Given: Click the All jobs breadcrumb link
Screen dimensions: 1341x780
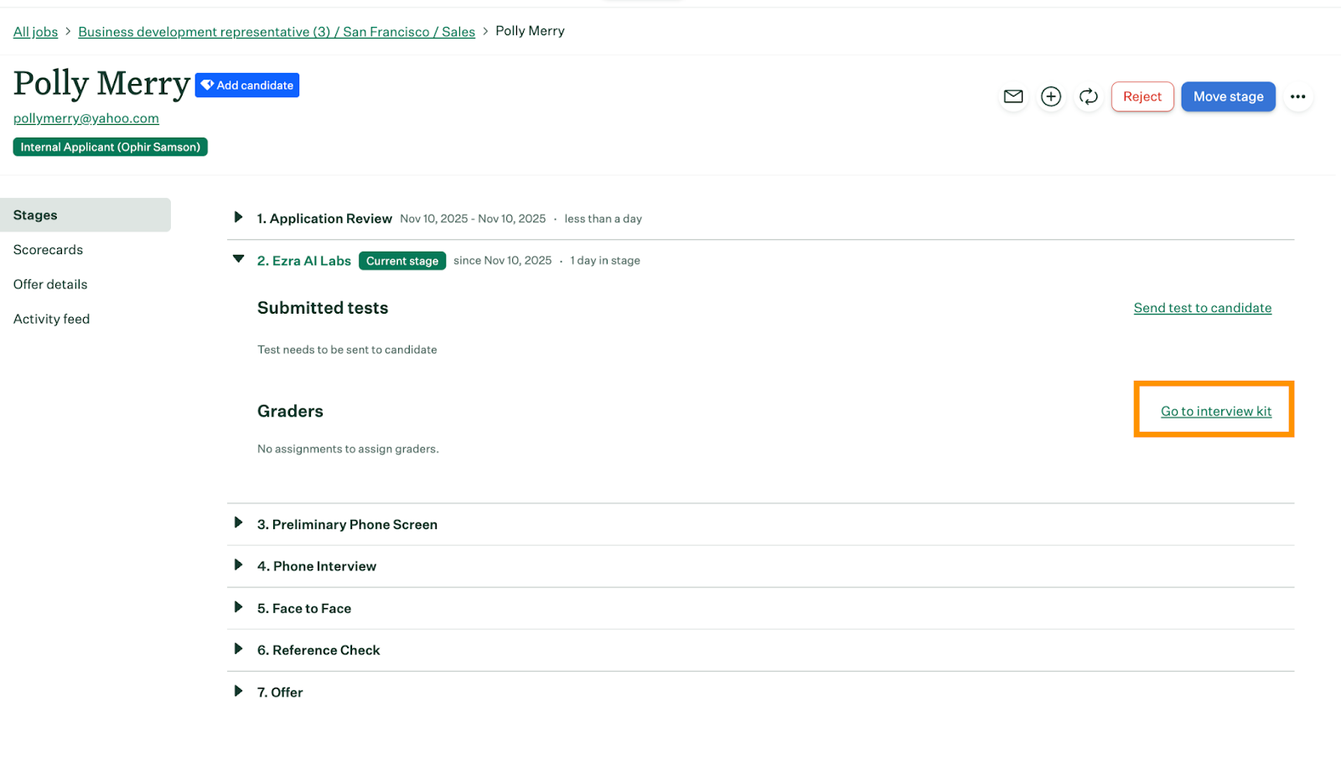Looking at the screenshot, I should pyautogui.click(x=35, y=32).
